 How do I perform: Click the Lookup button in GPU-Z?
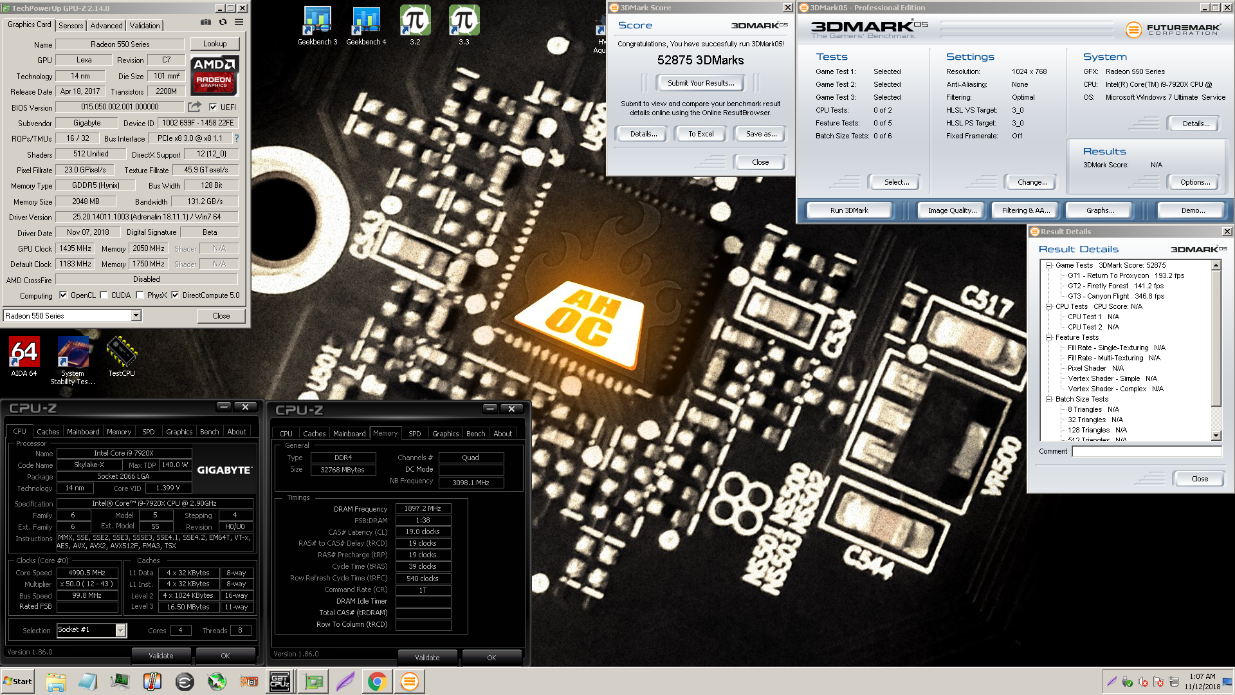215,44
